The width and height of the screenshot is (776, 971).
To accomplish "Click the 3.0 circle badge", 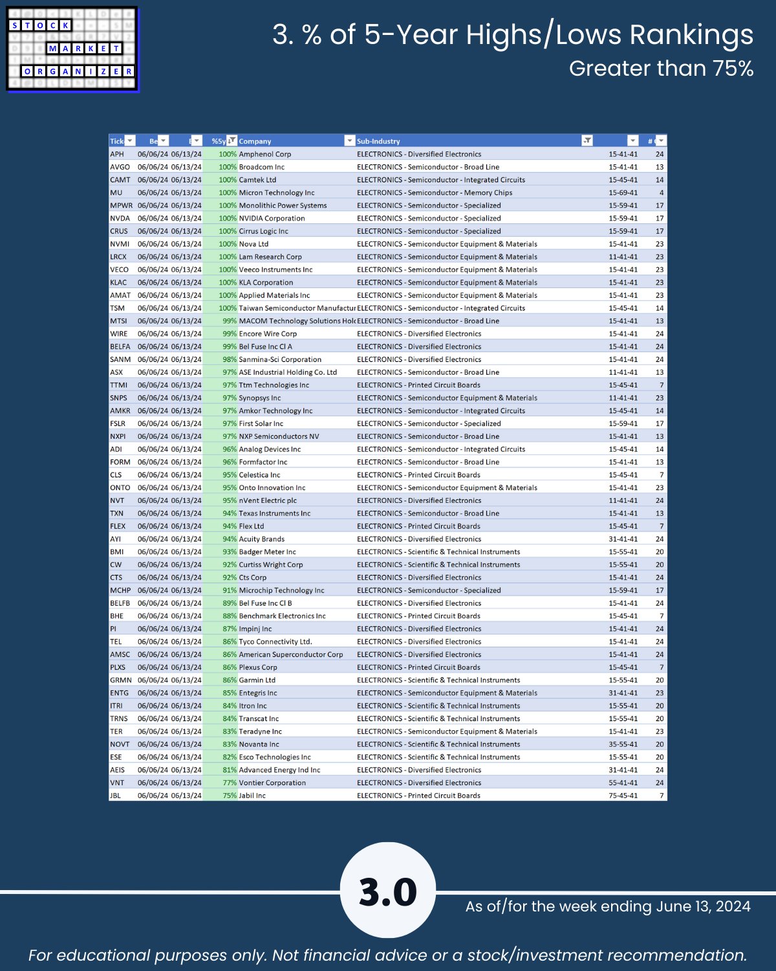I will tap(388, 890).
